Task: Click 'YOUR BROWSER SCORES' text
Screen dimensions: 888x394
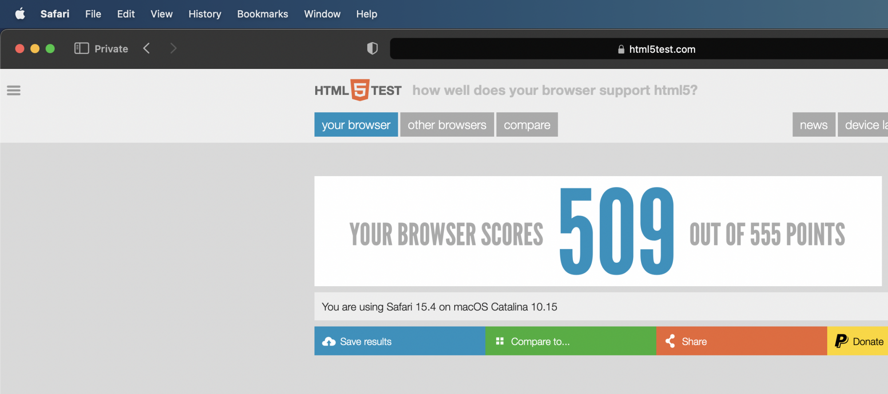Action: (446, 234)
